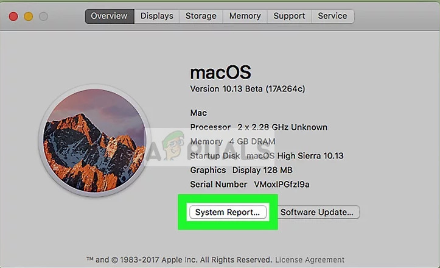440x268 pixels.
Task: Click the Version 10.13 Beta text
Action: point(247,89)
